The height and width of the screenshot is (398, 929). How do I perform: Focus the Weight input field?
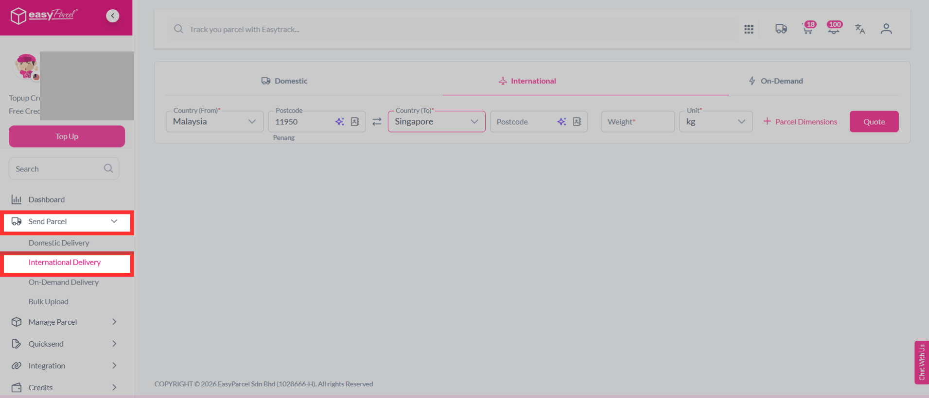[638, 121]
